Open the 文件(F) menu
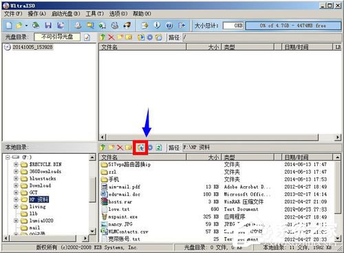Image resolution: width=344 pixels, height=253 pixels. [13, 14]
